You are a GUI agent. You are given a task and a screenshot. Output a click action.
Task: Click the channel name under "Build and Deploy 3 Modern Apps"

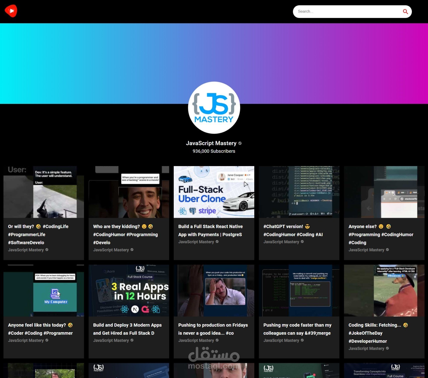pos(111,340)
